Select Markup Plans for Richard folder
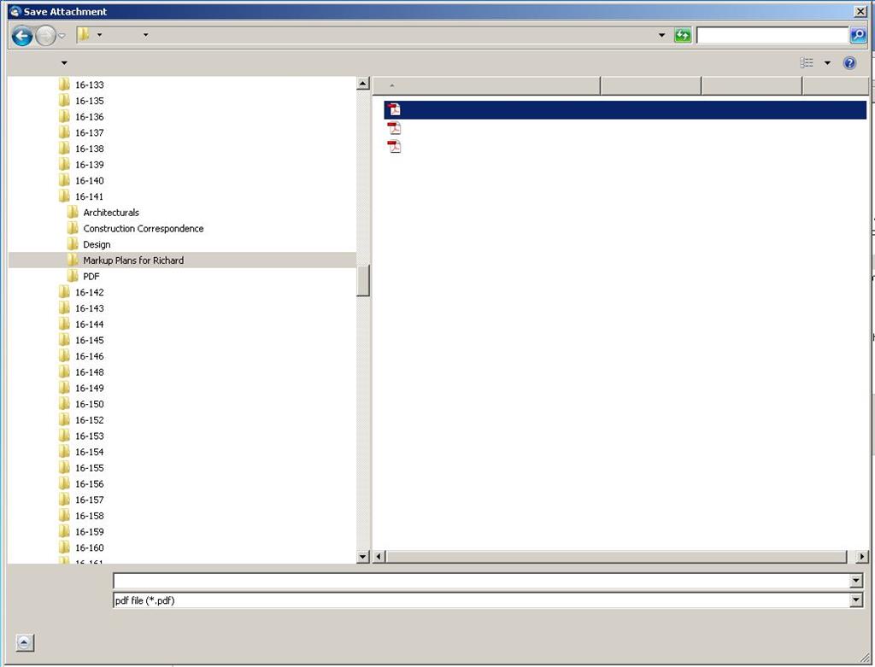Screen dimensions: 875x667 point(133,260)
